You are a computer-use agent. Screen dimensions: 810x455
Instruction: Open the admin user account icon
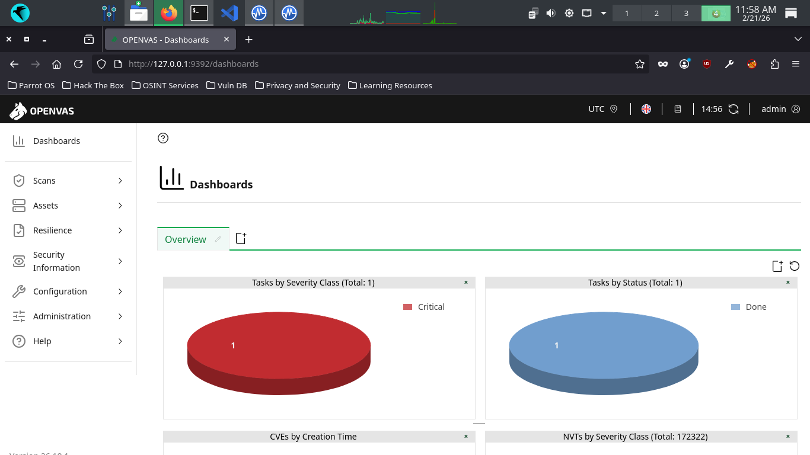pyautogui.click(x=796, y=109)
